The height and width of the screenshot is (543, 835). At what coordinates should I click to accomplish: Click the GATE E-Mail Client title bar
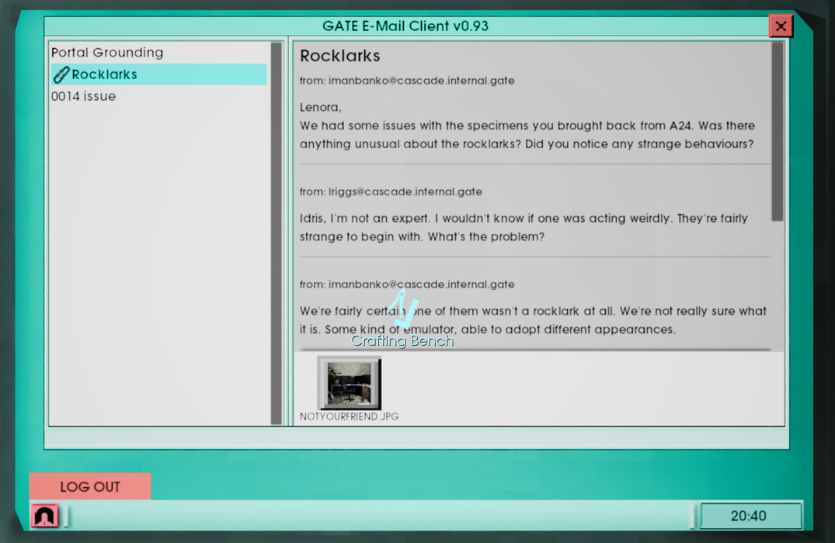pyautogui.click(x=405, y=26)
